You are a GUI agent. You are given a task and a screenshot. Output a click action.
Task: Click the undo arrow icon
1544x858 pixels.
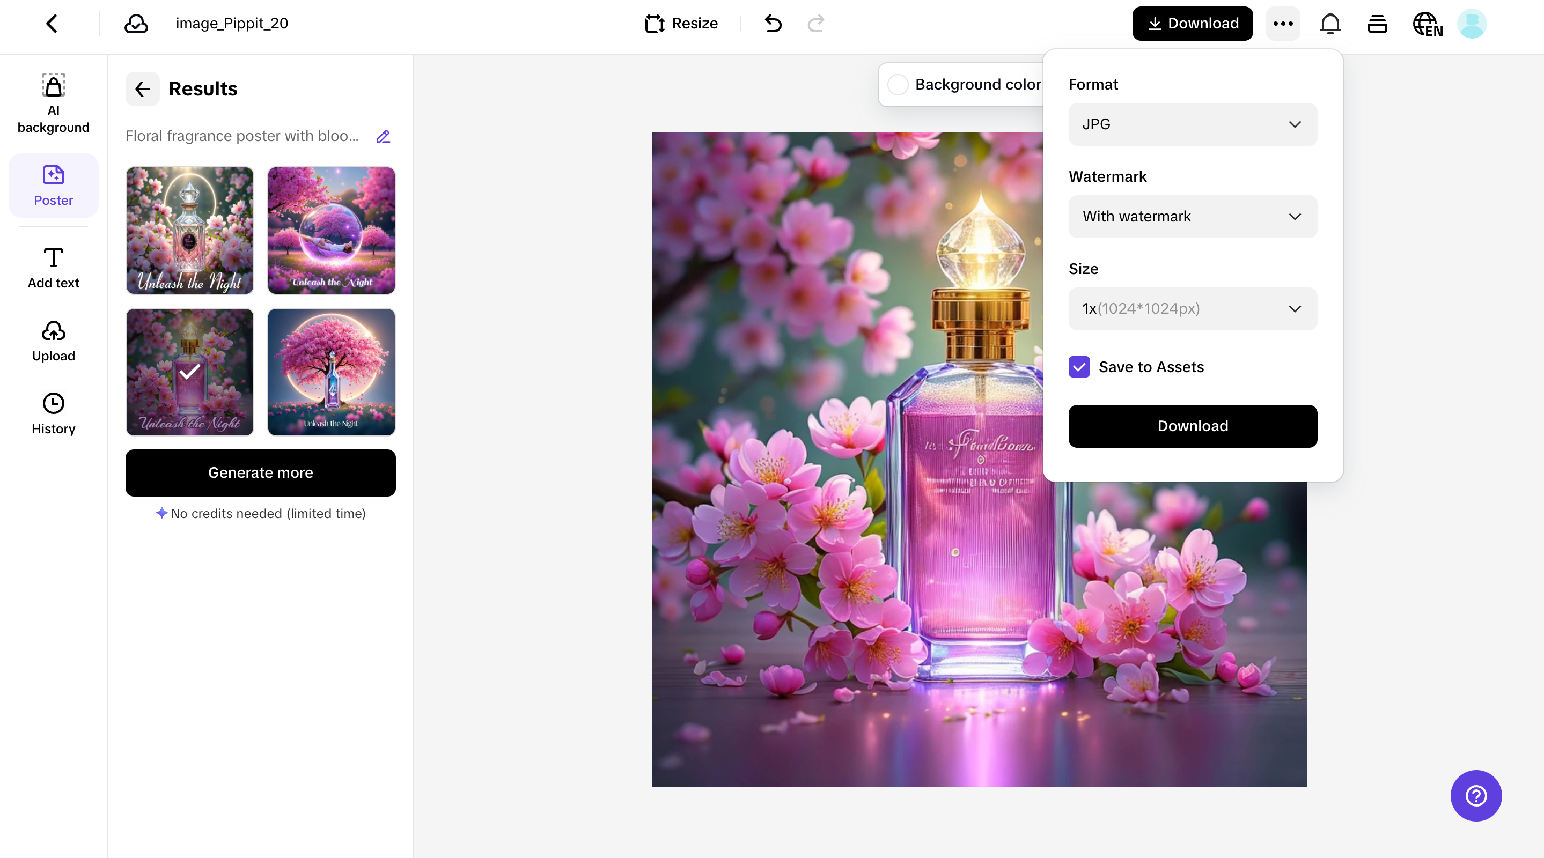(x=773, y=24)
